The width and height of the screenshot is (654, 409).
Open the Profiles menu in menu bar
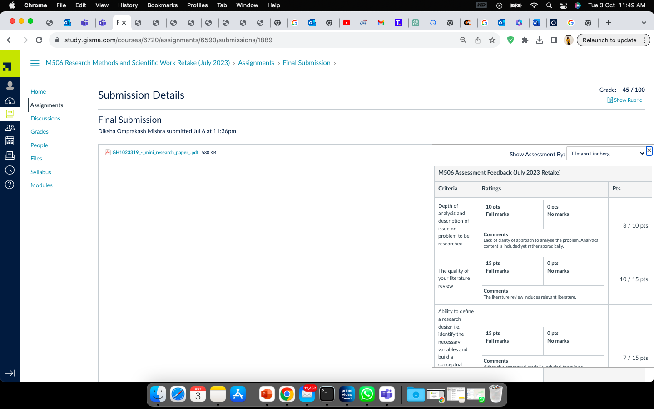point(197,5)
